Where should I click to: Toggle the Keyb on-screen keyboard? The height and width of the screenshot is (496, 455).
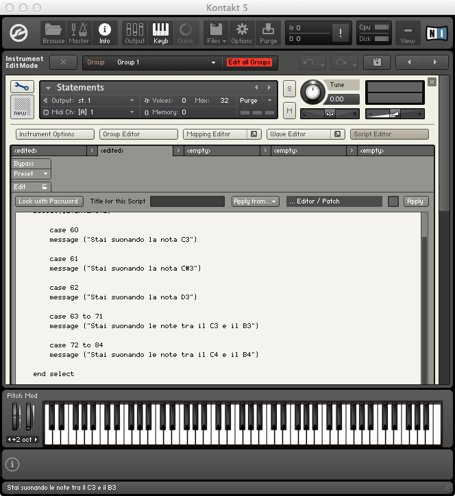coord(160,32)
